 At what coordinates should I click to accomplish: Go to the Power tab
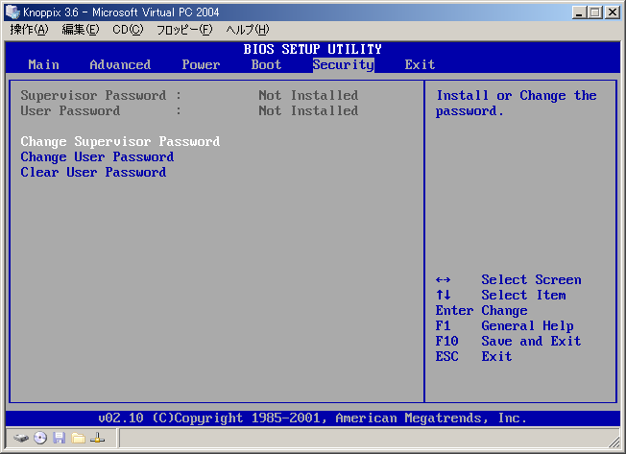[201, 65]
